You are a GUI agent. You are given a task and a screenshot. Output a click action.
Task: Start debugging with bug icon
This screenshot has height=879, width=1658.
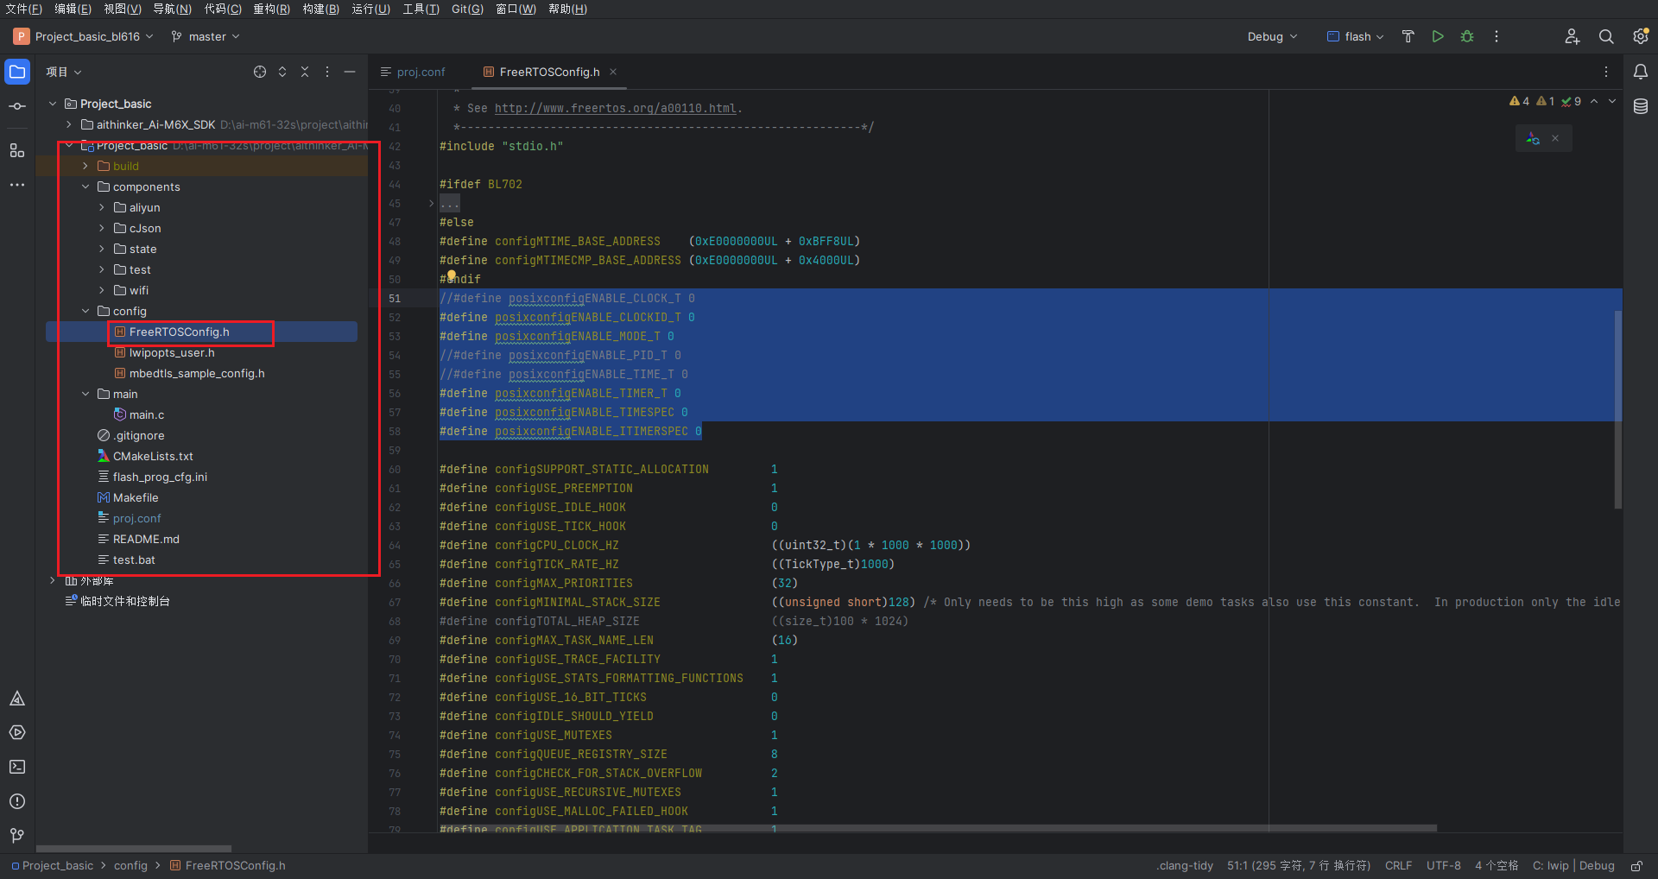coord(1467,36)
